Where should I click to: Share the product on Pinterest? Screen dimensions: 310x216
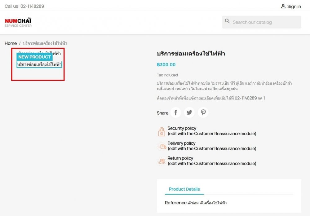pyautogui.click(x=203, y=112)
